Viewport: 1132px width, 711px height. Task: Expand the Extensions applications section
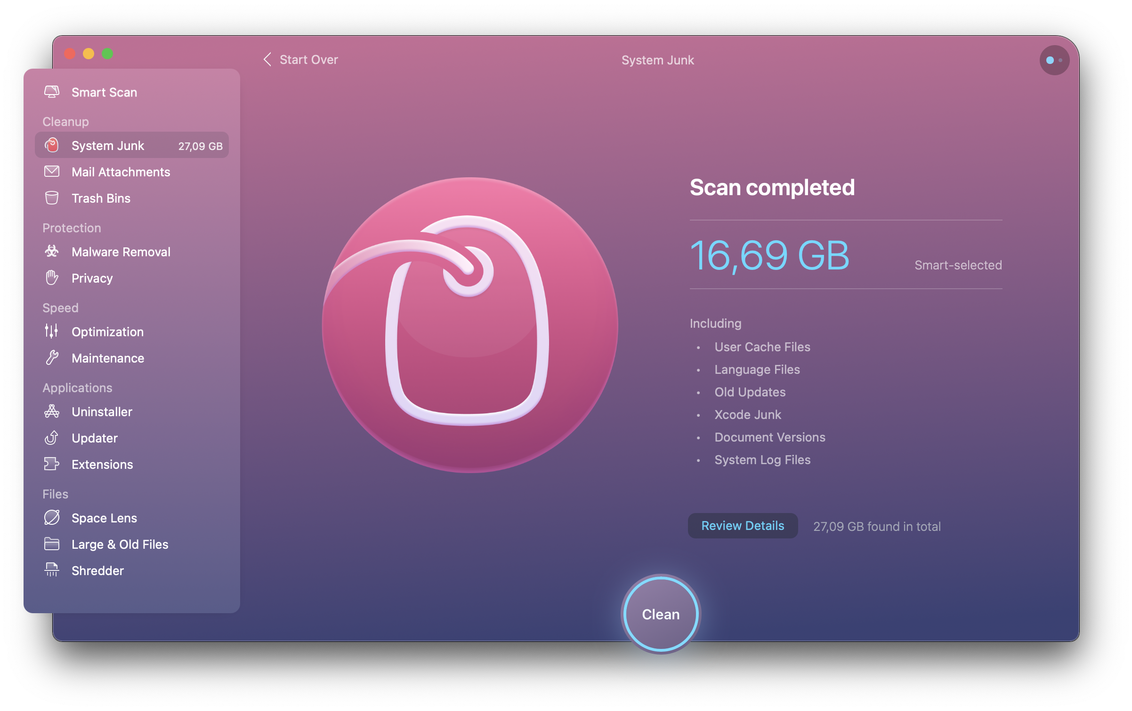101,463
